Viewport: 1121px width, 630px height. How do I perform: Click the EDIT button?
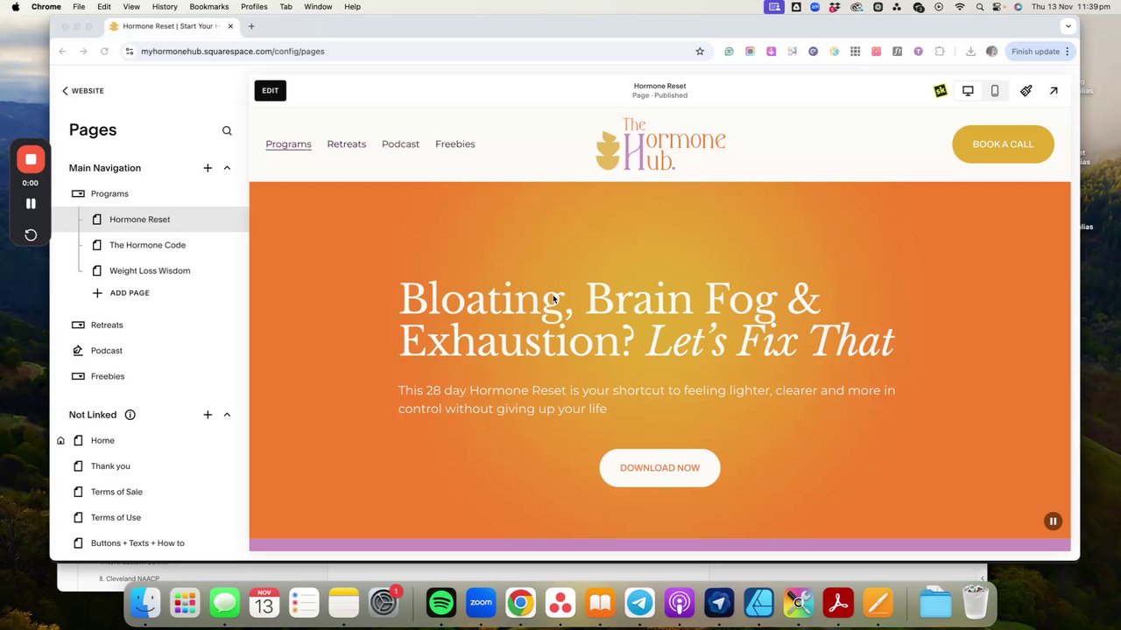[x=270, y=91]
